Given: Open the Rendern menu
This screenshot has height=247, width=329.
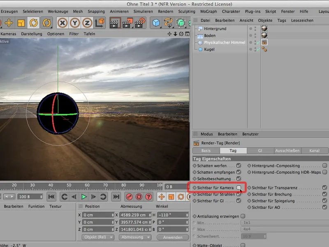Looking at the screenshot, I should click(x=166, y=12).
